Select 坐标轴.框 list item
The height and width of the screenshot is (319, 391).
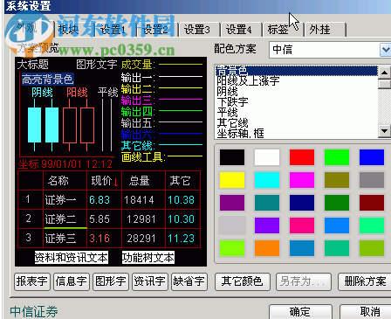click(297, 134)
